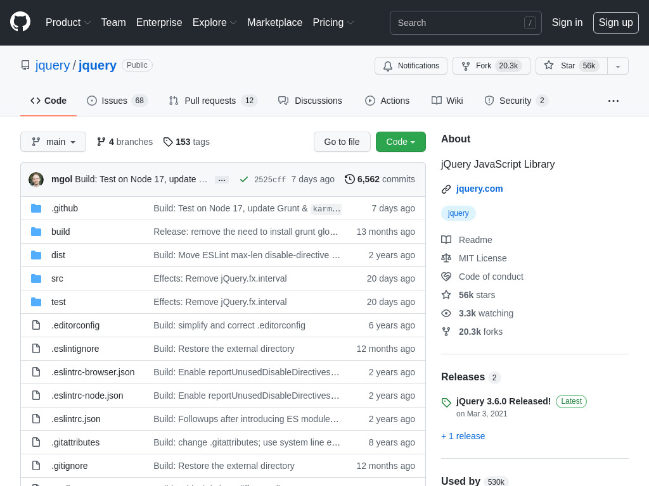Open the .eslintrc-node.json file

point(87,396)
